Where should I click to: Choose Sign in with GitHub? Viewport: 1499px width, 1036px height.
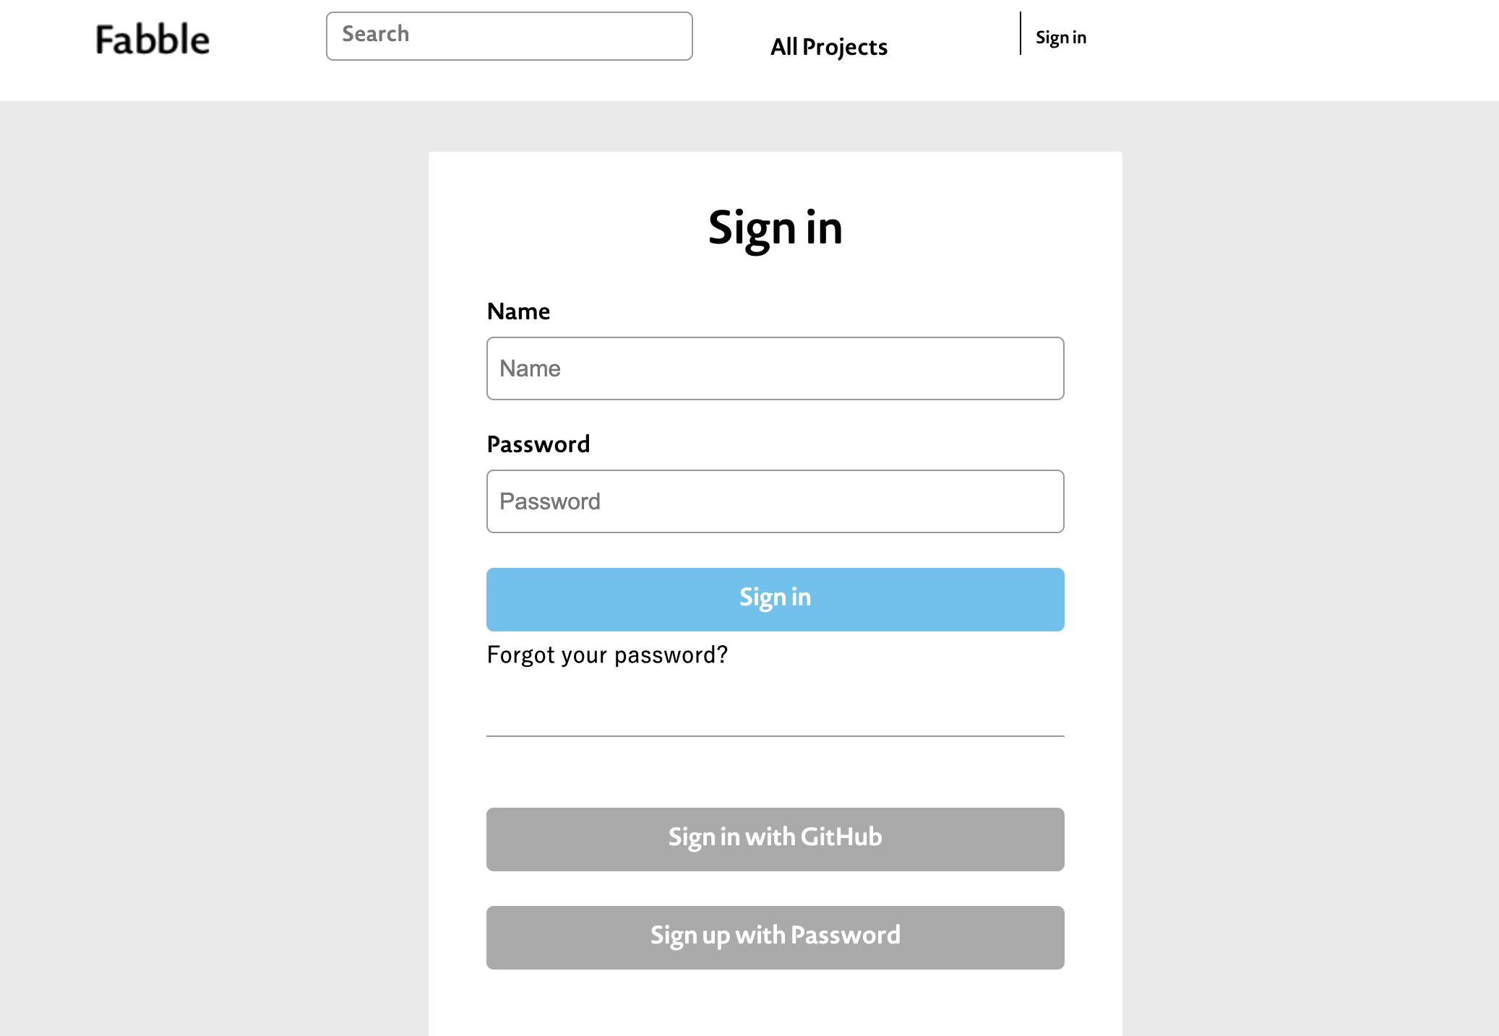point(775,839)
